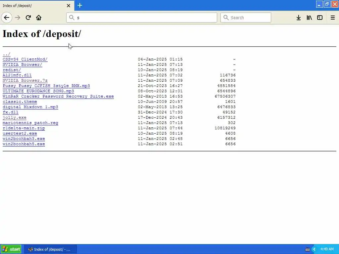Open the Library bookmarks icon
Viewport: 339px width, 254px height.
click(309, 18)
